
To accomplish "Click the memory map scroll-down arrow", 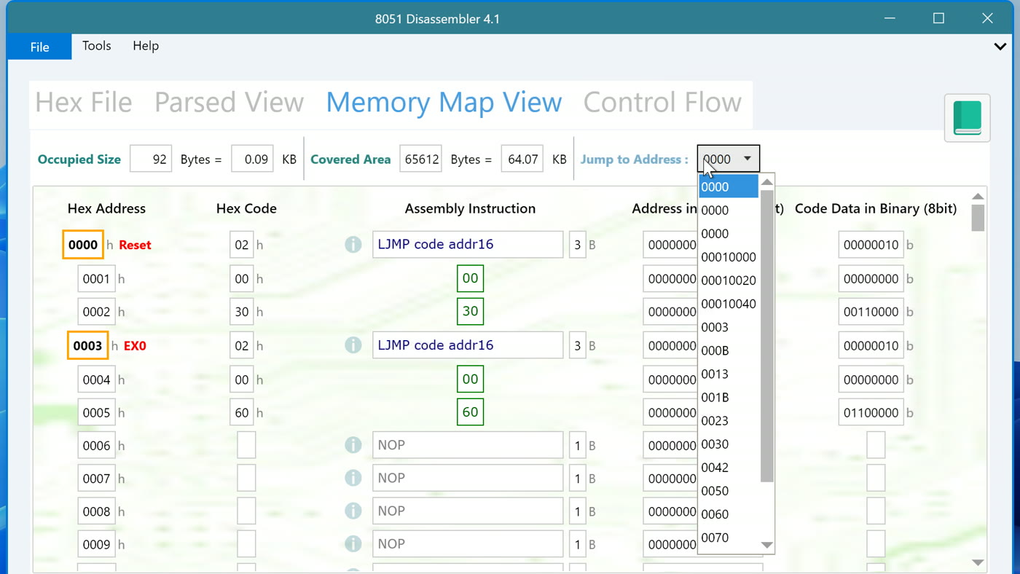I will pos(978,562).
